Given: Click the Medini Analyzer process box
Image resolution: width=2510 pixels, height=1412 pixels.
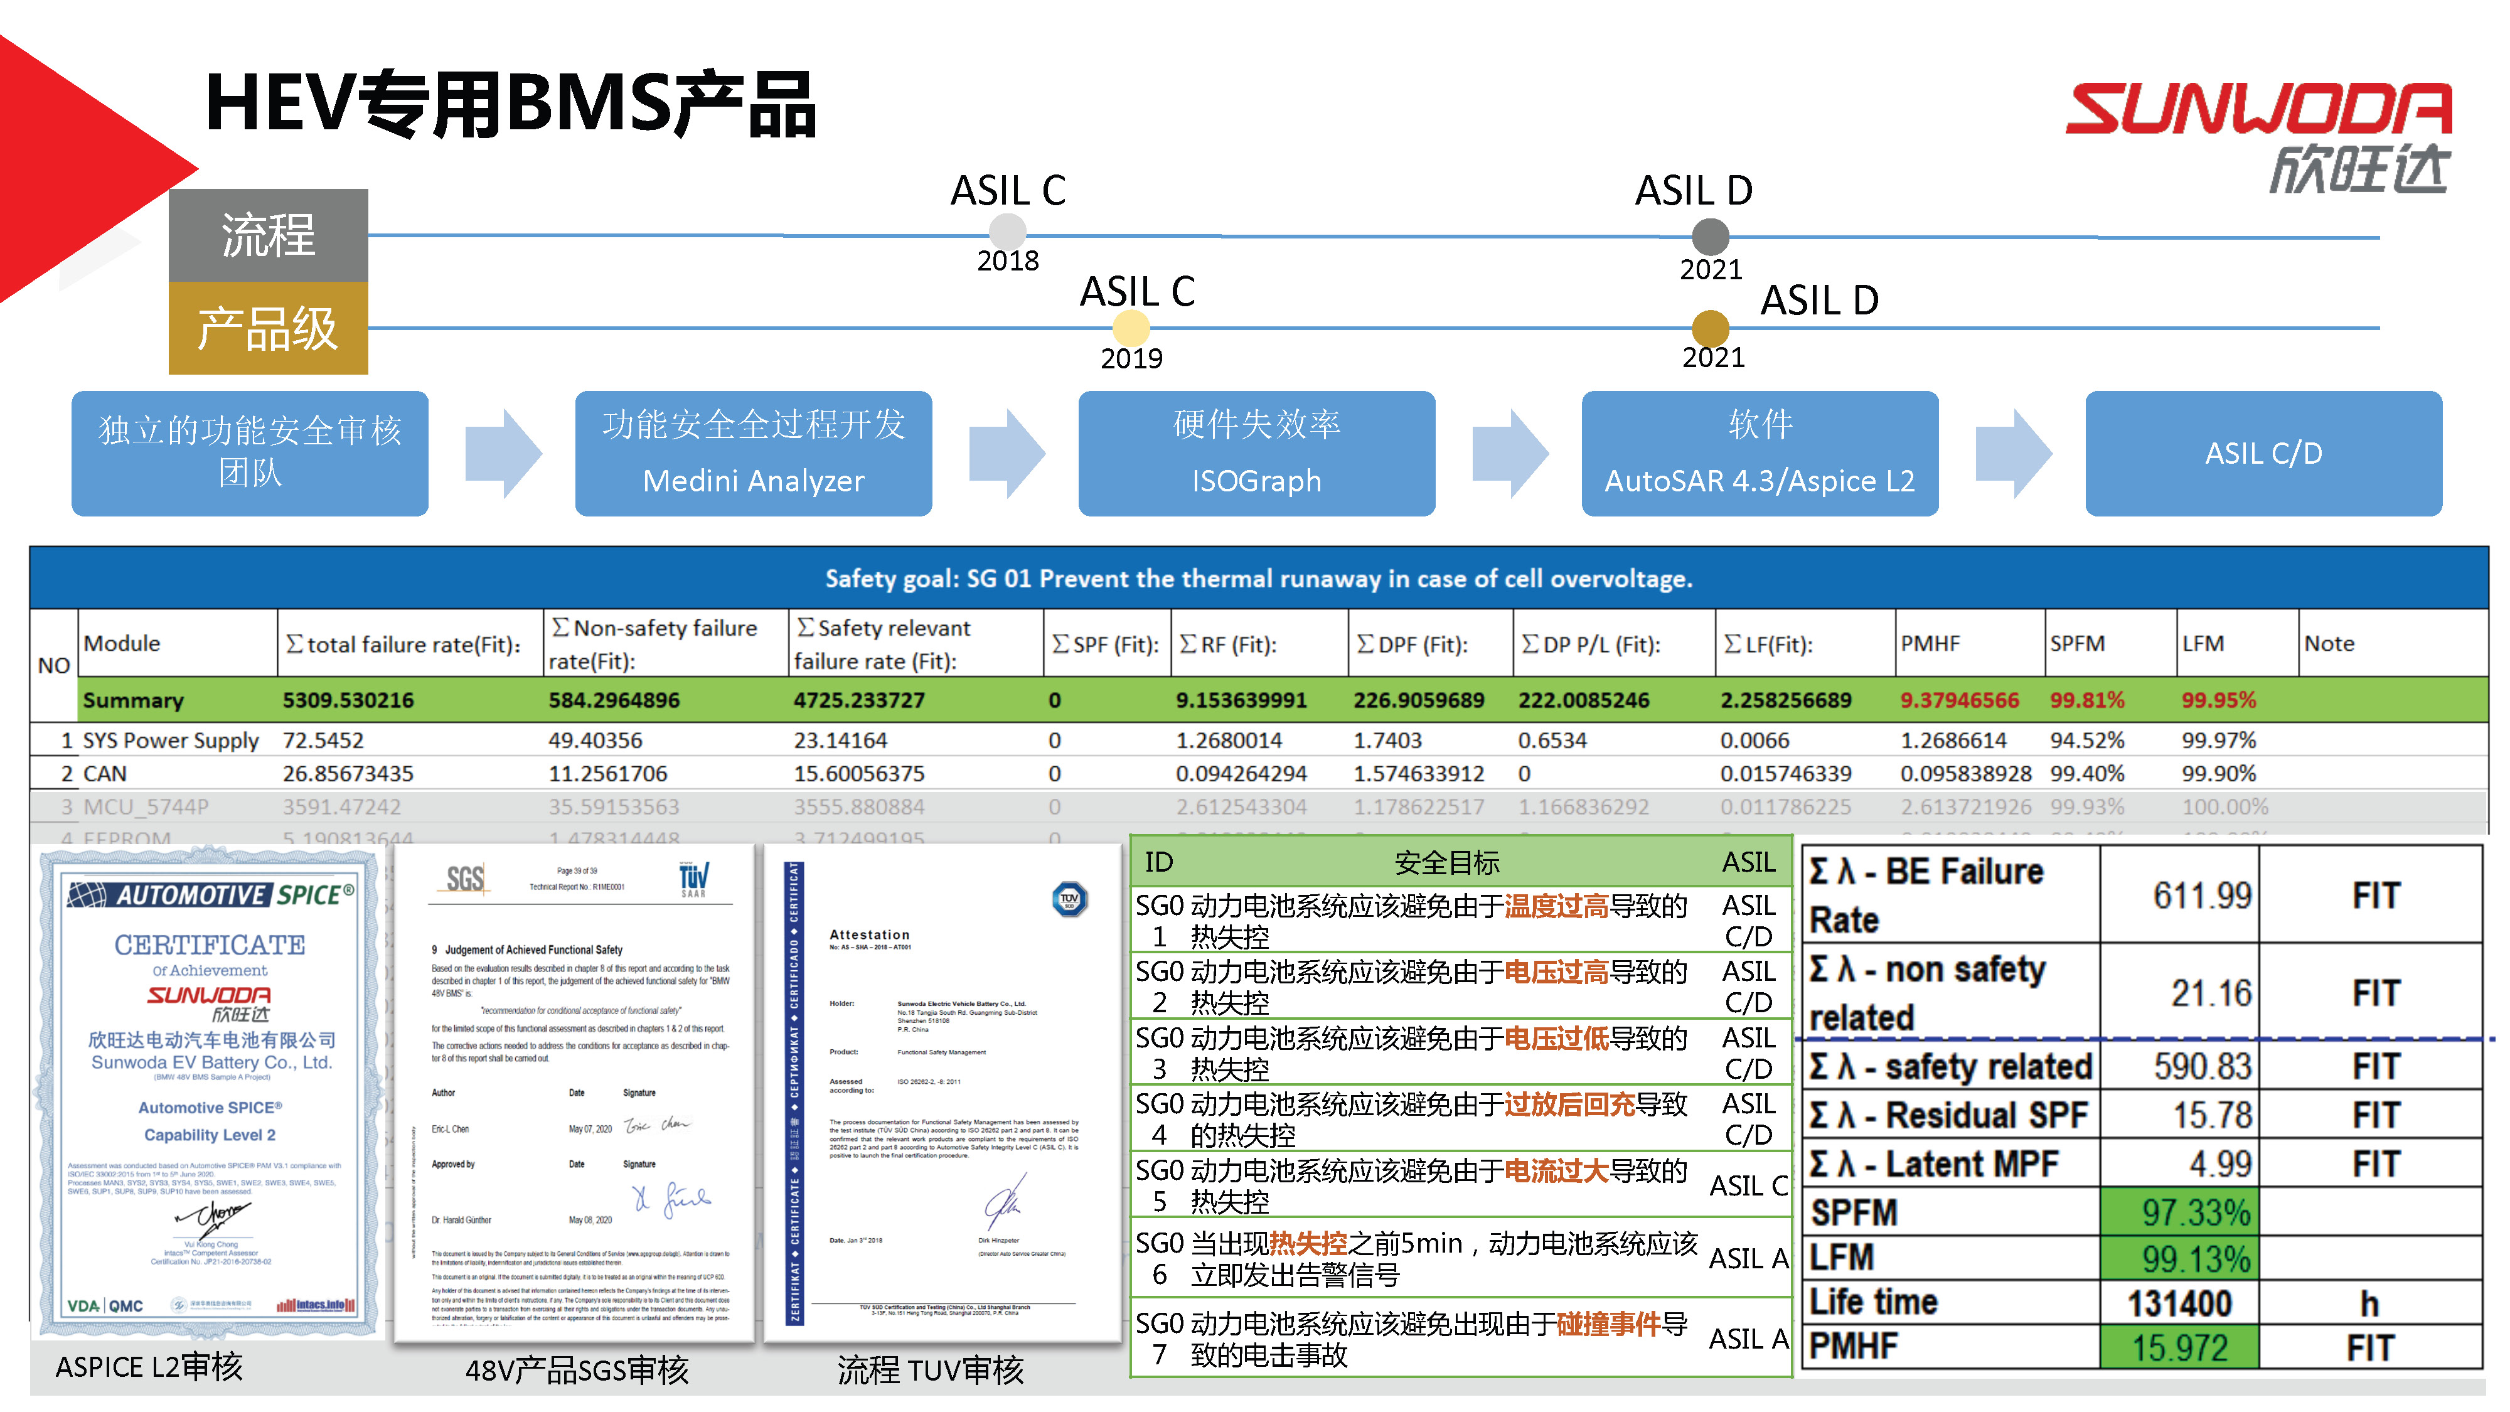Looking at the screenshot, I should click(x=753, y=453).
